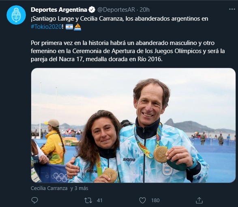
Task: Retweet this post via the arrows icon
Action: pos(88,201)
